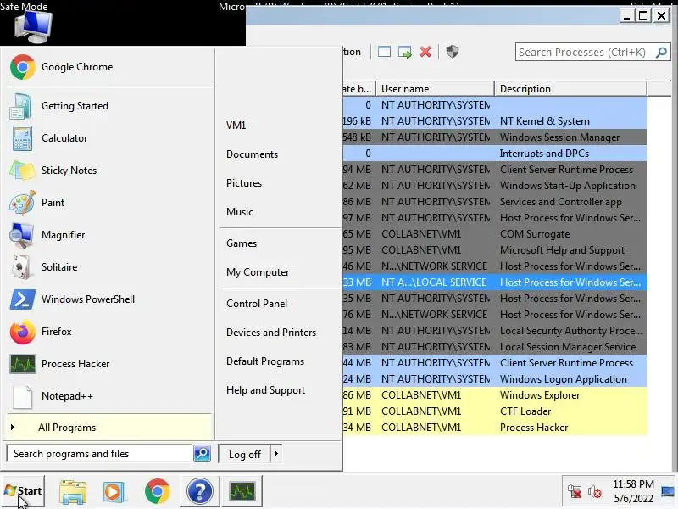Click the muted volume tray icon
Viewport: 678px width, 509px height.
tap(595, 492)
